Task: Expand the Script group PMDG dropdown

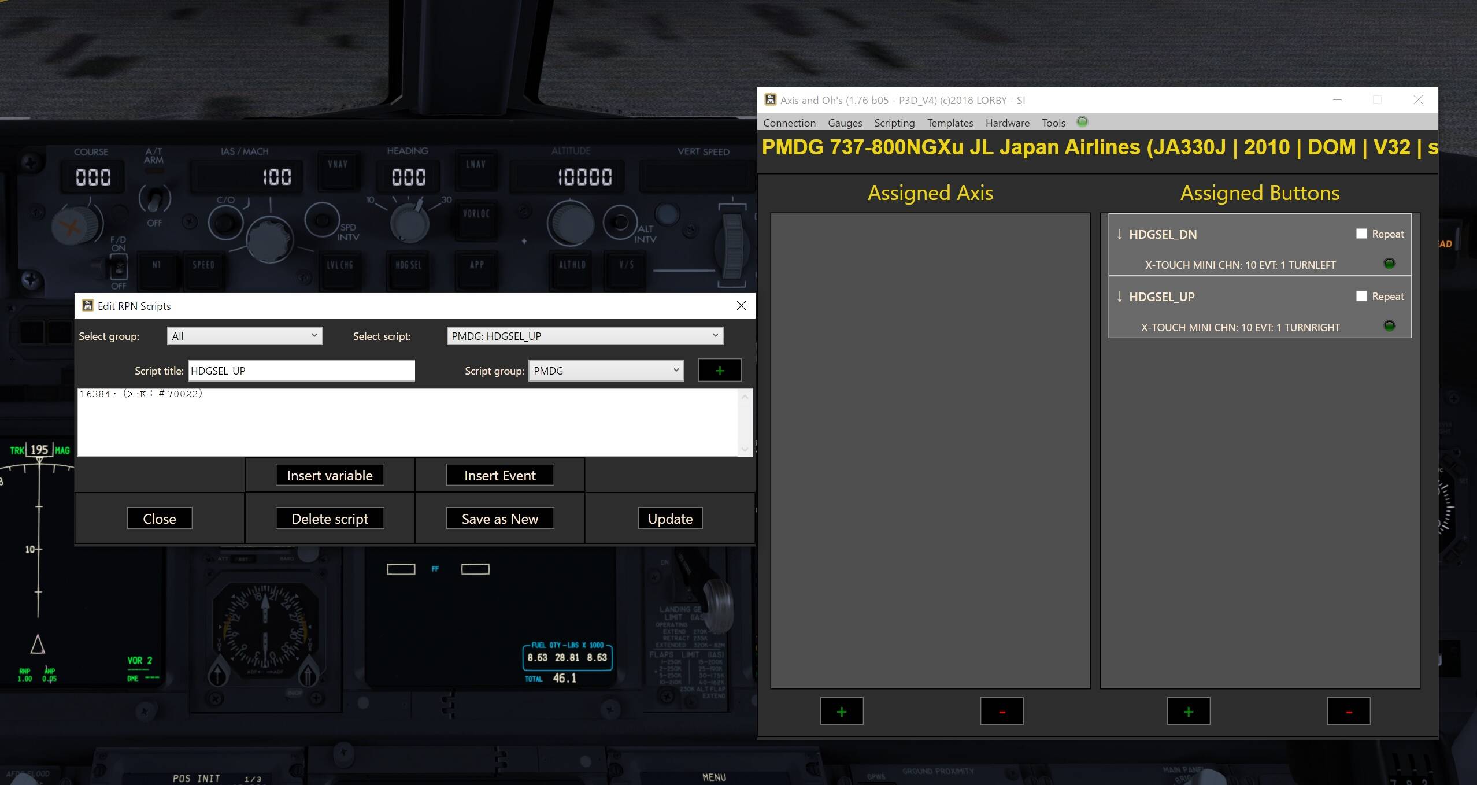Action: tap(676, 370)
